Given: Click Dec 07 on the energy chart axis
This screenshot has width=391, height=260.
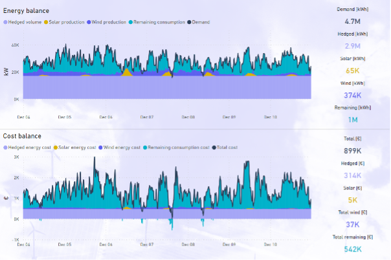Looking at the screenshot, I should click(147, 118).
